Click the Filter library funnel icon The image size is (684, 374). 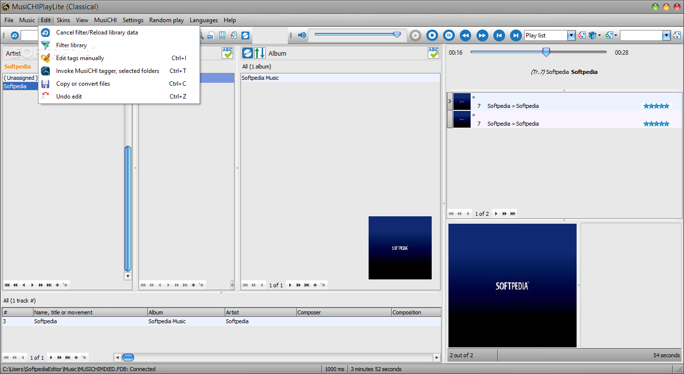tap(45, 45)
